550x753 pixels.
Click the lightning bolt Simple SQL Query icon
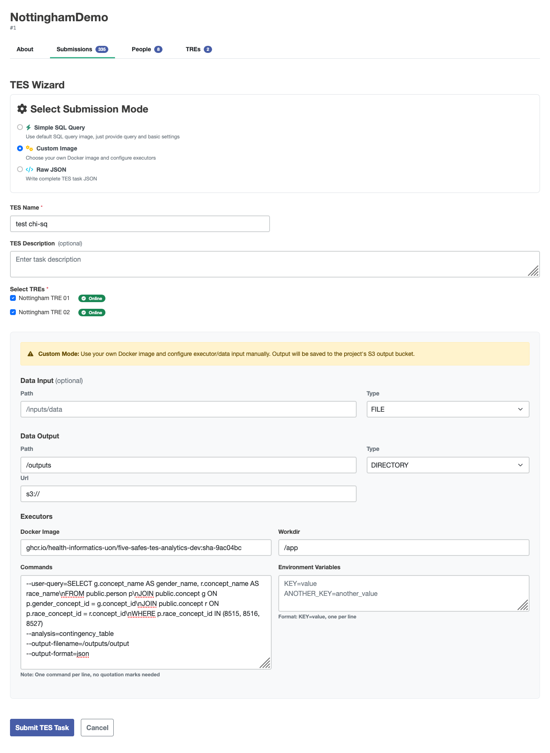[x=28, y=128]
